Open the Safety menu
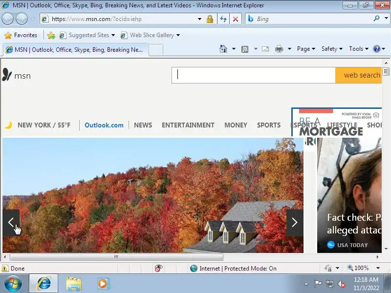 [332, 49]
